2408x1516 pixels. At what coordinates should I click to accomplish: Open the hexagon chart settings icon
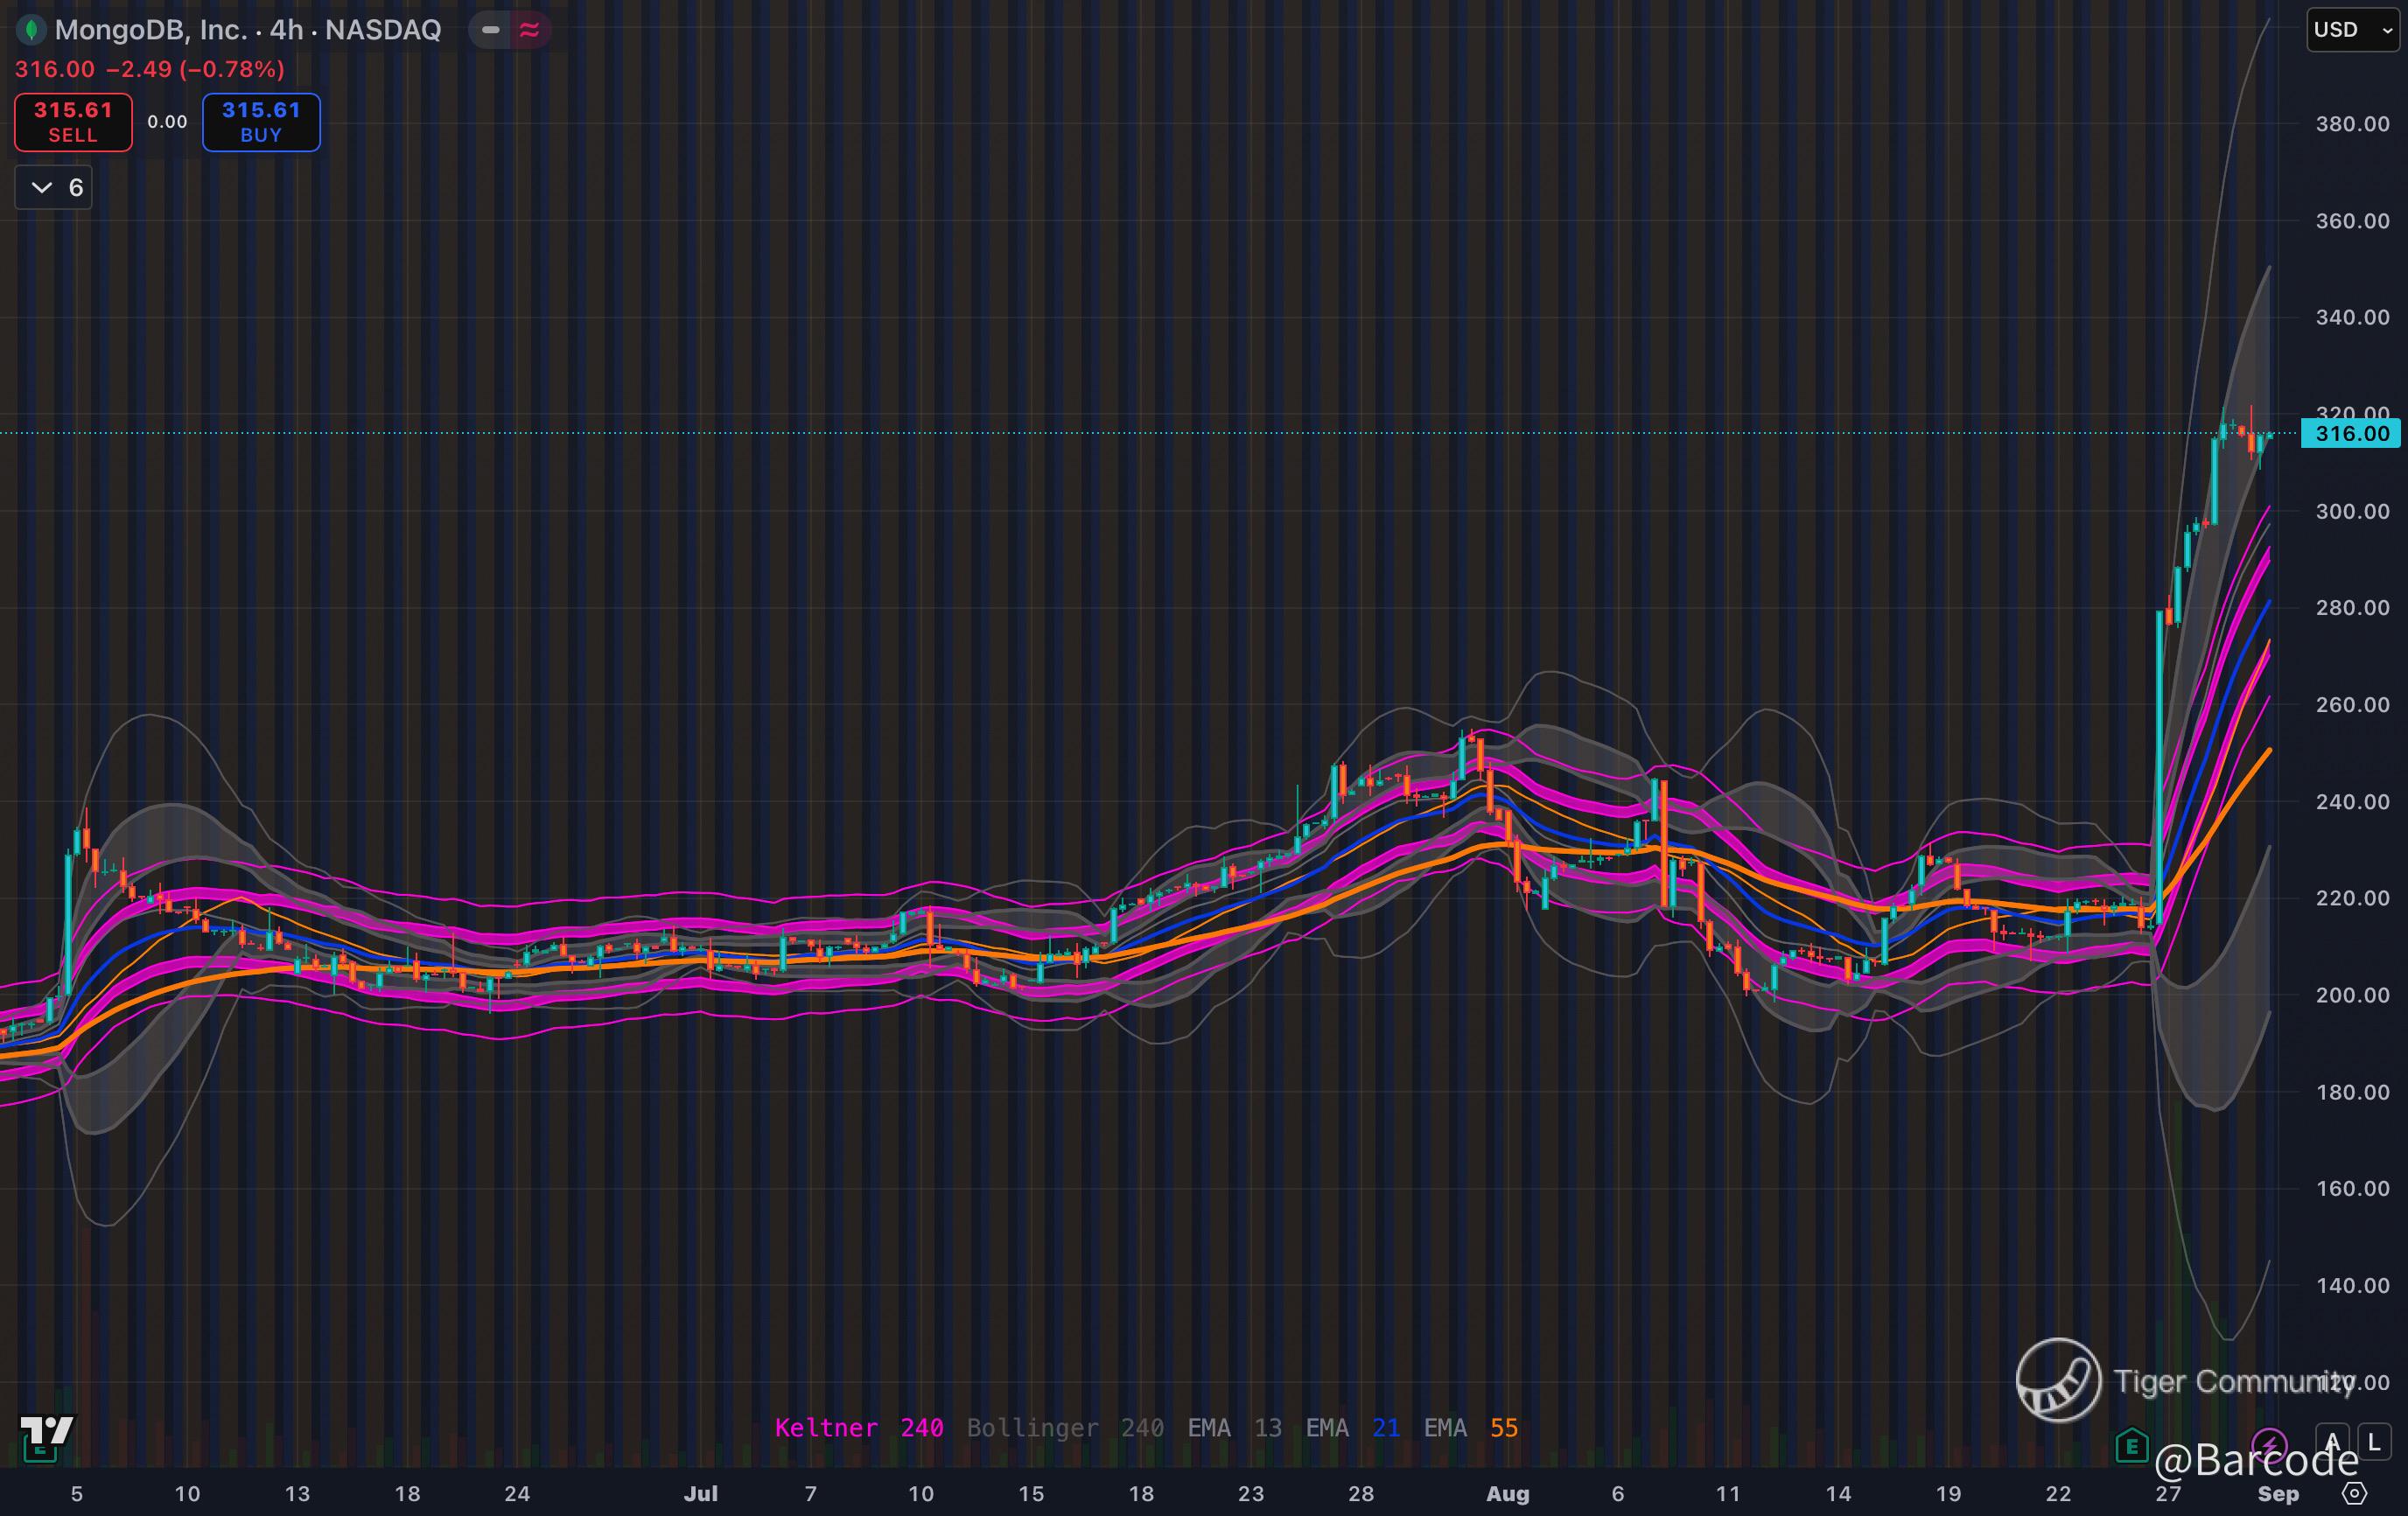2355,1494
